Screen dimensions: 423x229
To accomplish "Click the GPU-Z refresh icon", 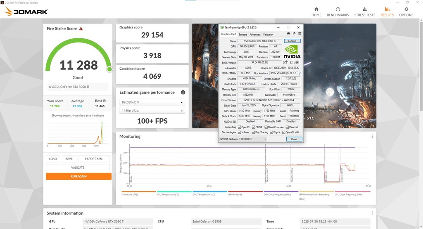I will (294, 34).
